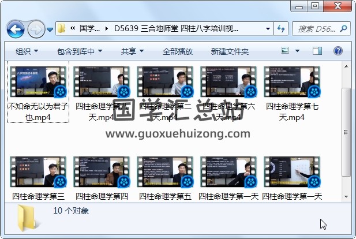This screenshot has width=356, height=239.
Task: Click folder icon in the details pane
Action: pyautogui.click(x=28, y=216)
